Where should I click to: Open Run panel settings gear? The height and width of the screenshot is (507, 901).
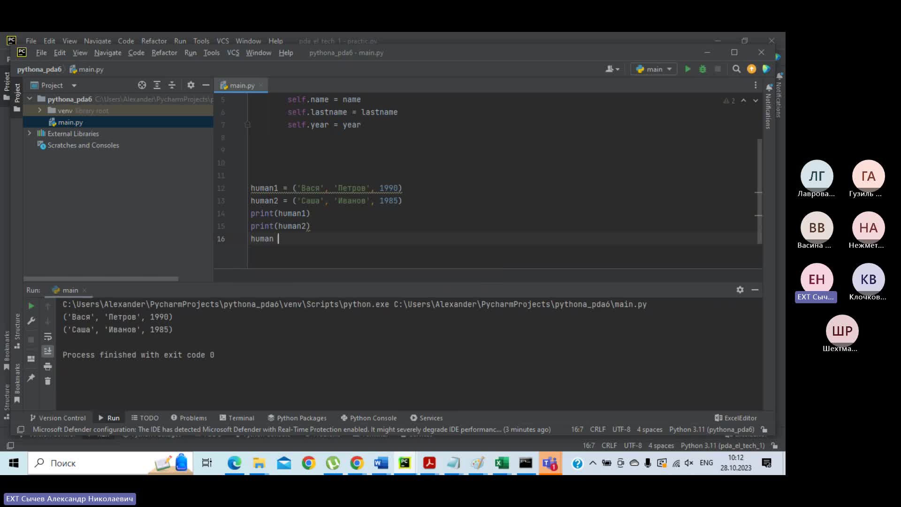coord(740,290)
